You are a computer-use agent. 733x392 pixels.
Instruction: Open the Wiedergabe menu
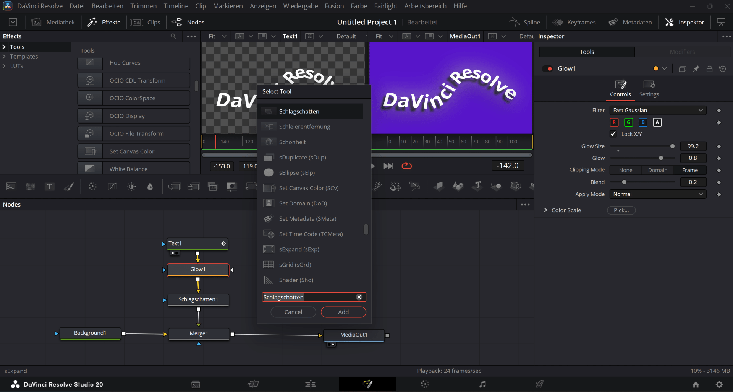pyautogui.click(x=300, y=6)
